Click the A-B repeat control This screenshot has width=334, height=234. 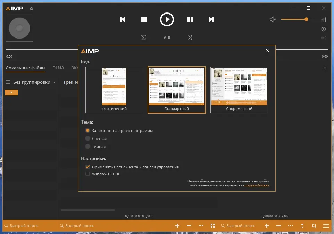point(167,37)
